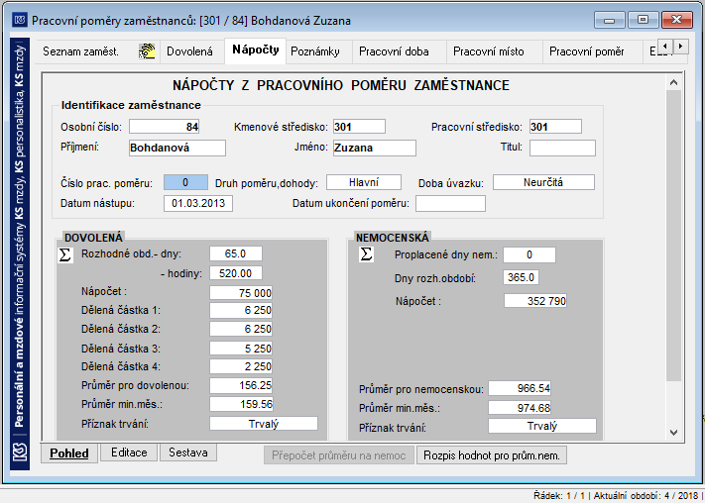Image resolution: width=705 pixels, height=503 pixels.
Task: Close the Pracovní poměry zaměstnanců window
Action: click(676, 20)
